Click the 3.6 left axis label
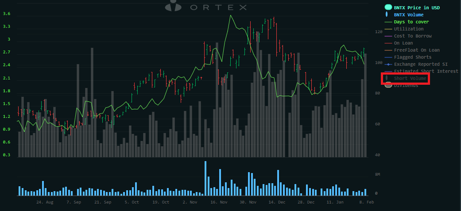The width and height of the screenshot is (461, 211). click(7, 14)
